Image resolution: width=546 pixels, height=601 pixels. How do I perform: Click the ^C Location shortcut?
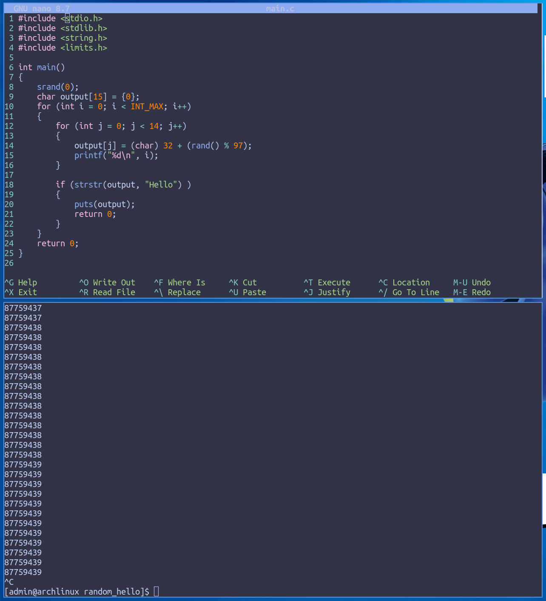click(404, 282)
